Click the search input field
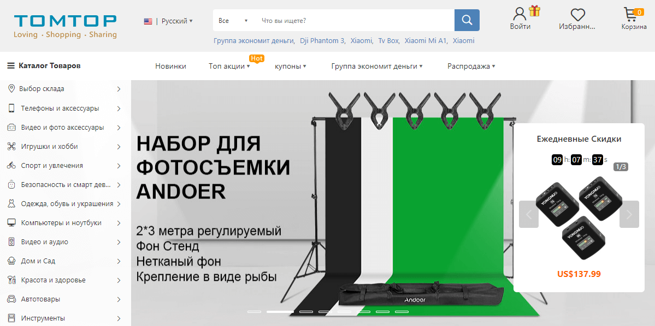 pyautogui.click(x=355, y=20)
